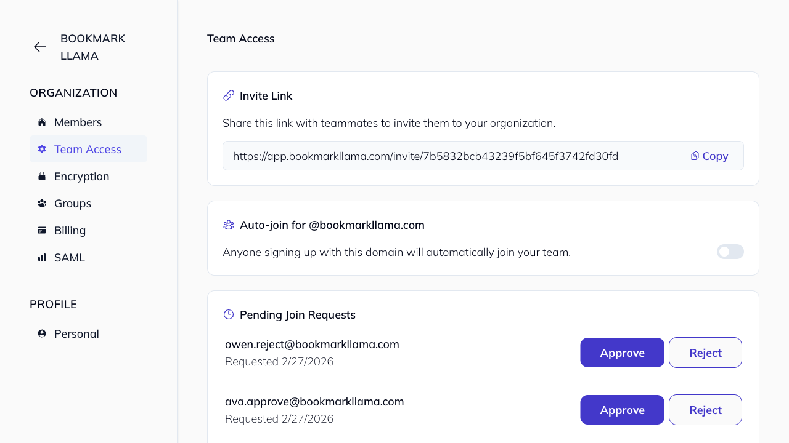The height and width of the screenshot is (443, 789).
Task: Open the Members page
Action: tap(78, 122)
